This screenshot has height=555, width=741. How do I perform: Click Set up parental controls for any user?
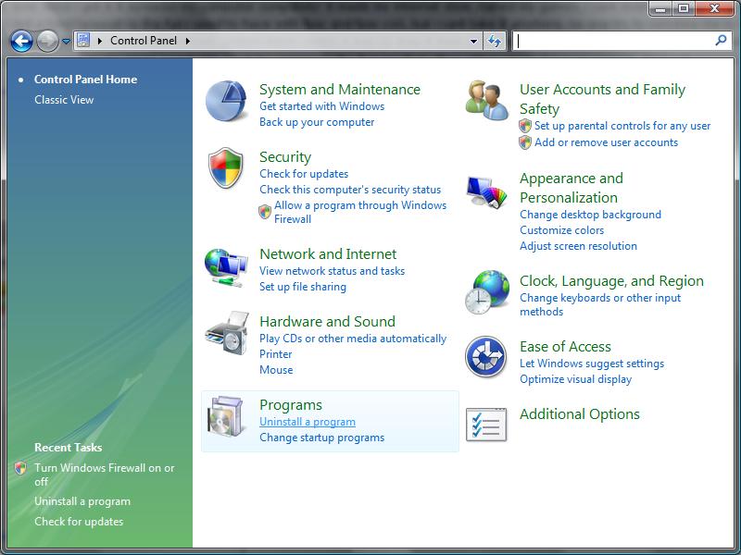[622, 126]
